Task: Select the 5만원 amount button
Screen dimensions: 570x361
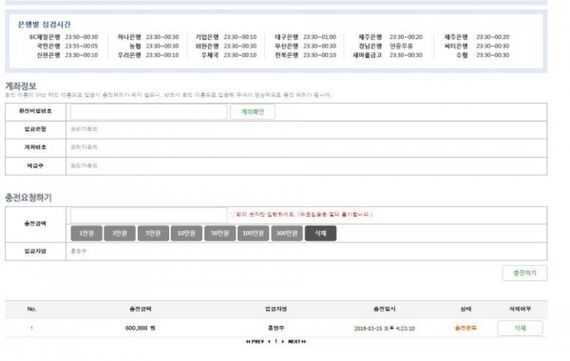Action: click(153, 233)
